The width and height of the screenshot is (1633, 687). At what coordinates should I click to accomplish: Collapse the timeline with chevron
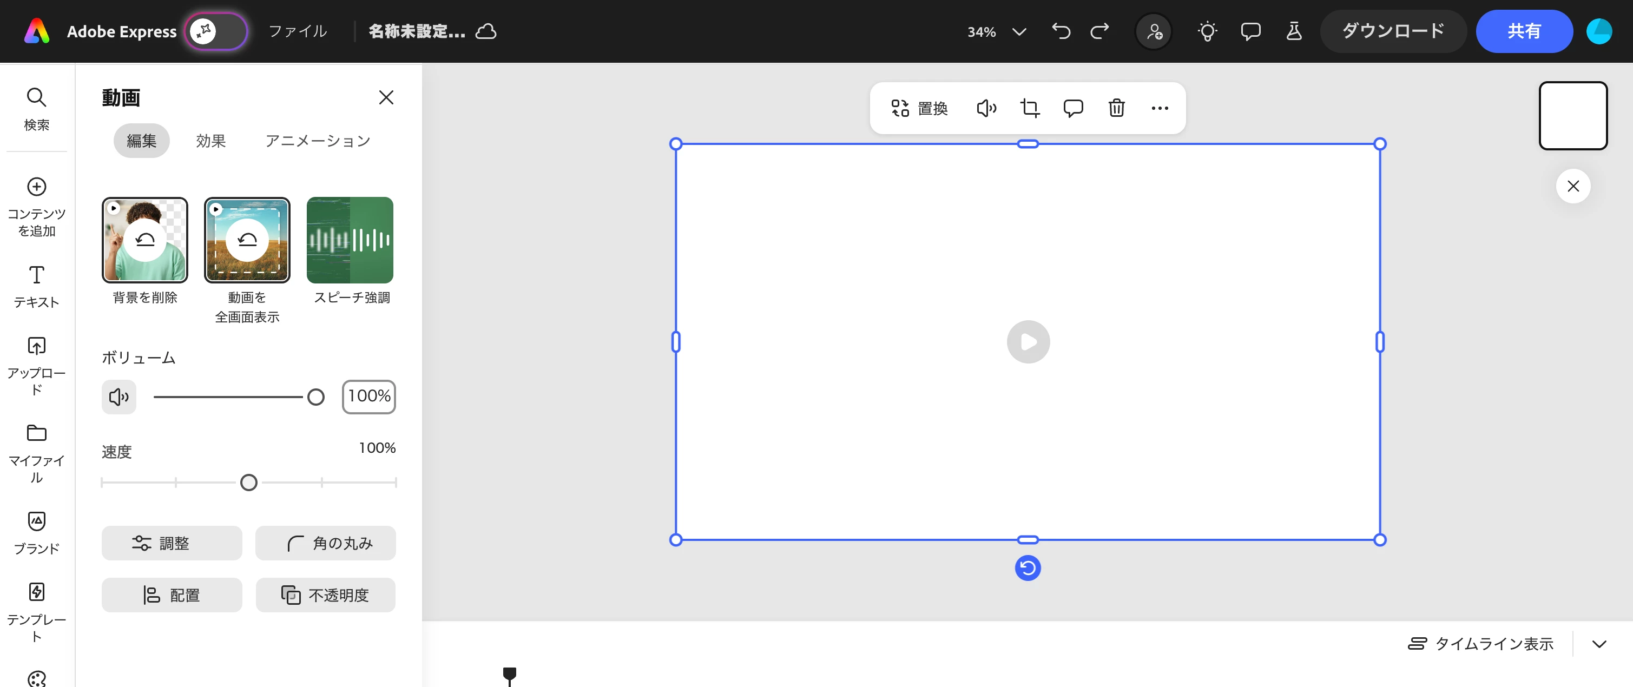(1599, 644)
